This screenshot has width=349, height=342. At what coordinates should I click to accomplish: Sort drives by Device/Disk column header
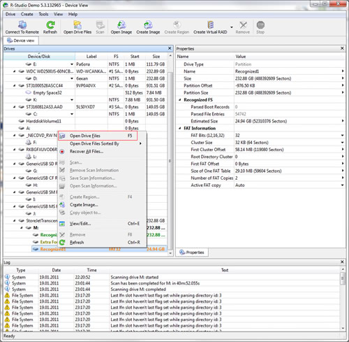[x=39, y=57]
